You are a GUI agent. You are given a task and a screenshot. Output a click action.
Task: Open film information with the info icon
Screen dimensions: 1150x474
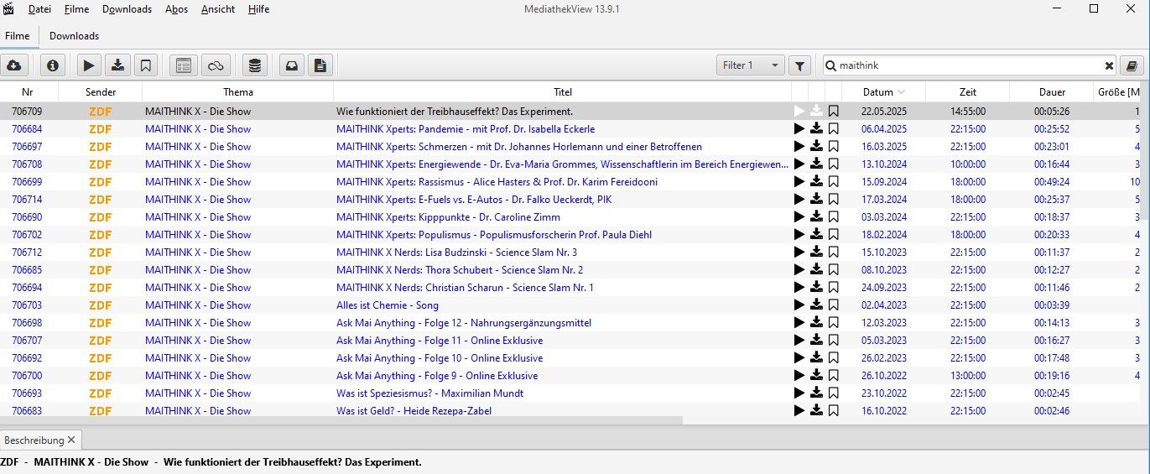[53, 65]
